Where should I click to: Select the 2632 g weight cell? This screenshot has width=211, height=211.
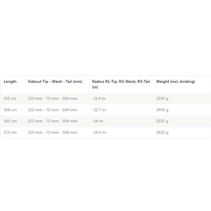162,133
